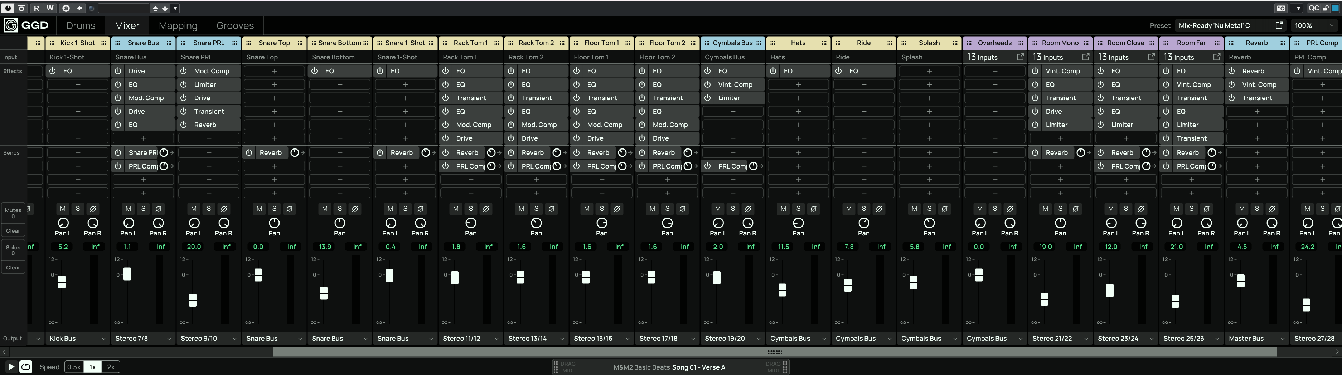Invert phase on the Kick 1-Shot channel
Viewport: 1342px width, 375px height.
pyautogui.click(x=93, y=209)
